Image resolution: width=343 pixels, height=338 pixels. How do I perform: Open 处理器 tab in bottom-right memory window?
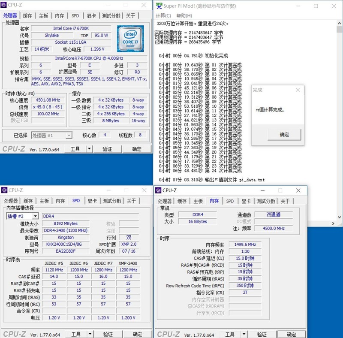tap(165, 201)
